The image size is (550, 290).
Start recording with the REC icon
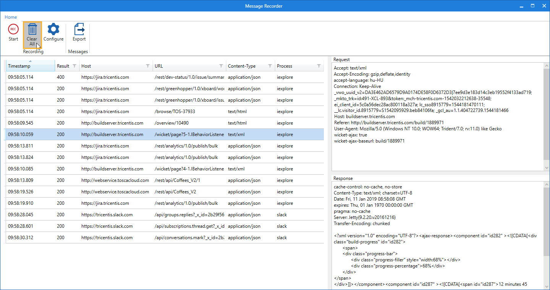[13, 29]
